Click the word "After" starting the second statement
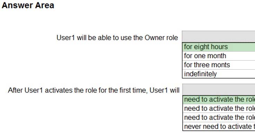Screen dimensions: 255x134 (x=15, y=90)
